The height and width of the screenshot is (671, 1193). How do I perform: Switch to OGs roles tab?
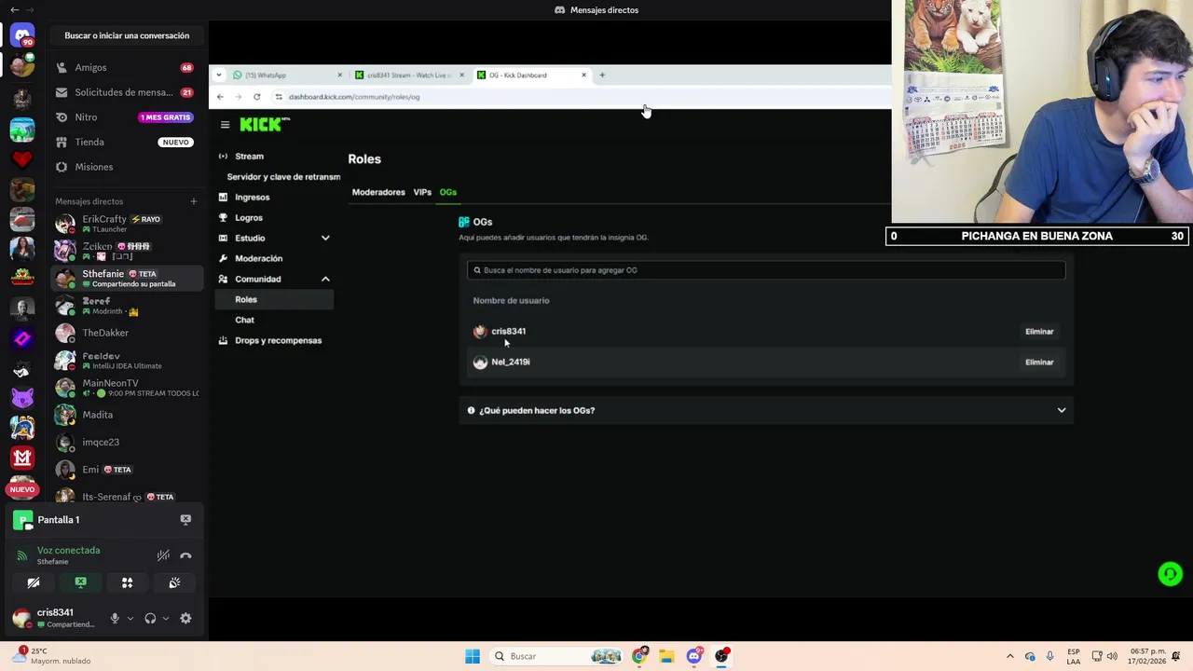(448, 192)
